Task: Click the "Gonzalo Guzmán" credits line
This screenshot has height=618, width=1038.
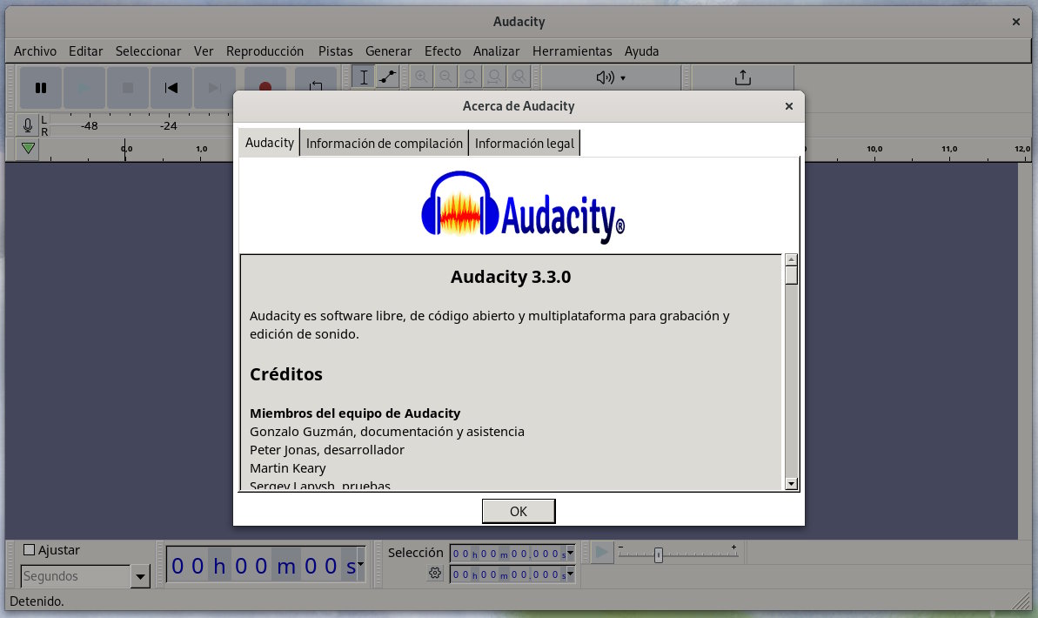Action: [386, 431]
